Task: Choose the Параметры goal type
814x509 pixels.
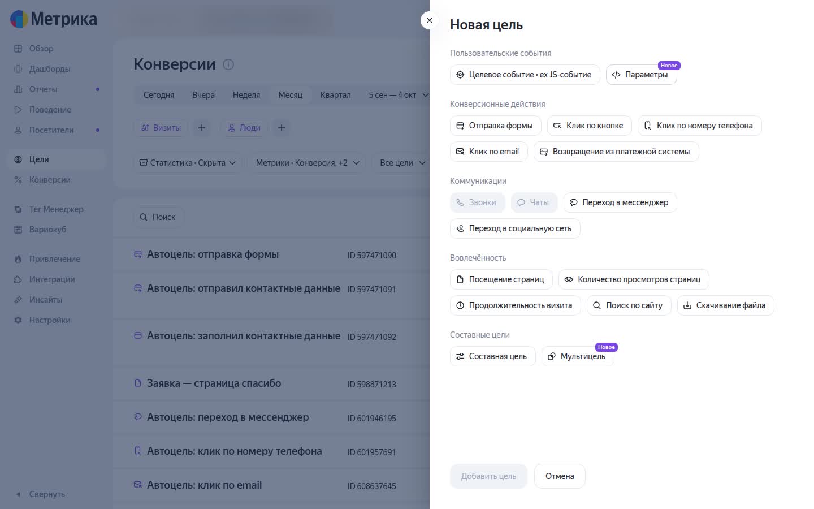Action: (641, 75)
